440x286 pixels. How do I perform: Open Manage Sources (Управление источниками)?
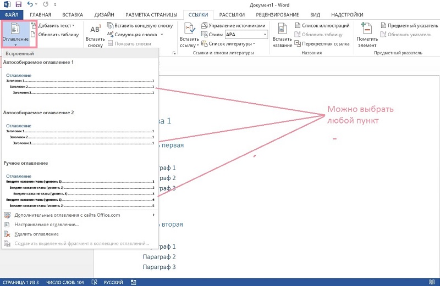pyautogui.click(x=233, y=26)
